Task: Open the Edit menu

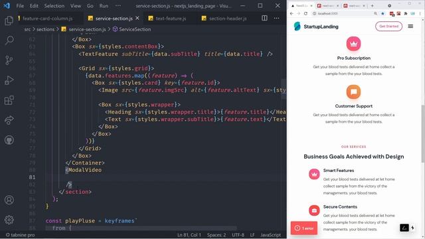Action: [34, 6]
